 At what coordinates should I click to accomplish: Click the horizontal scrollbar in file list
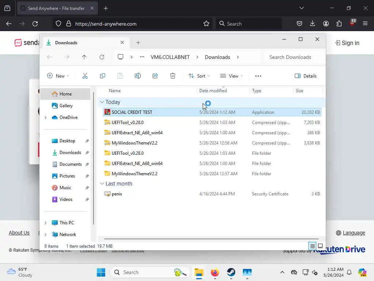(x=211, y=239)
